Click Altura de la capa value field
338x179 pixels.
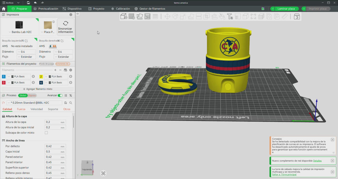pos(55,122)
